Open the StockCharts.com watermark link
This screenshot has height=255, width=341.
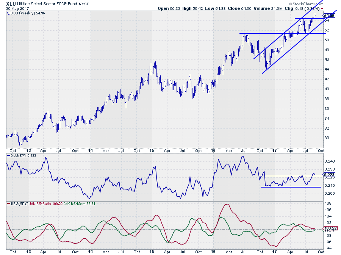click(x=306, y=4)
